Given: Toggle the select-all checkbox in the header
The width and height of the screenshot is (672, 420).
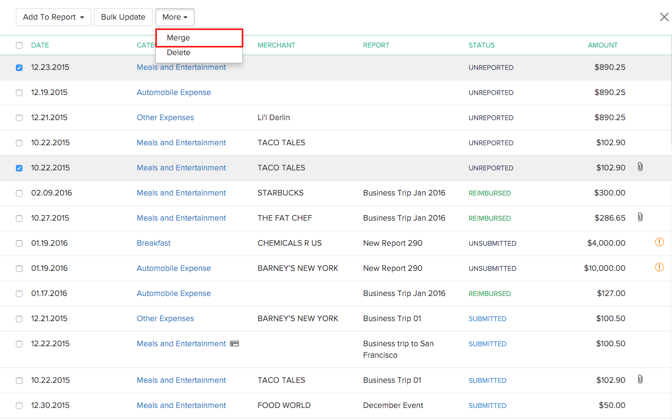Looking at the screenshot, I should pos(19,45).
